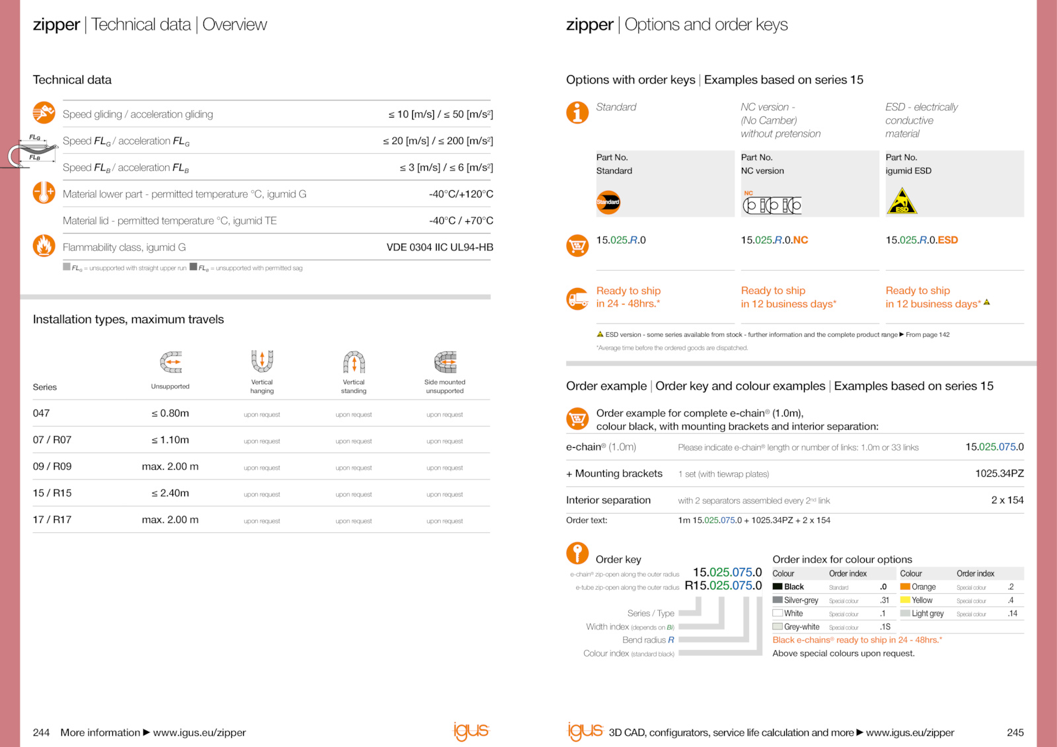Click the orange key icon by Order key
The height and width of the screenshot is (747, 1057).
577,553
